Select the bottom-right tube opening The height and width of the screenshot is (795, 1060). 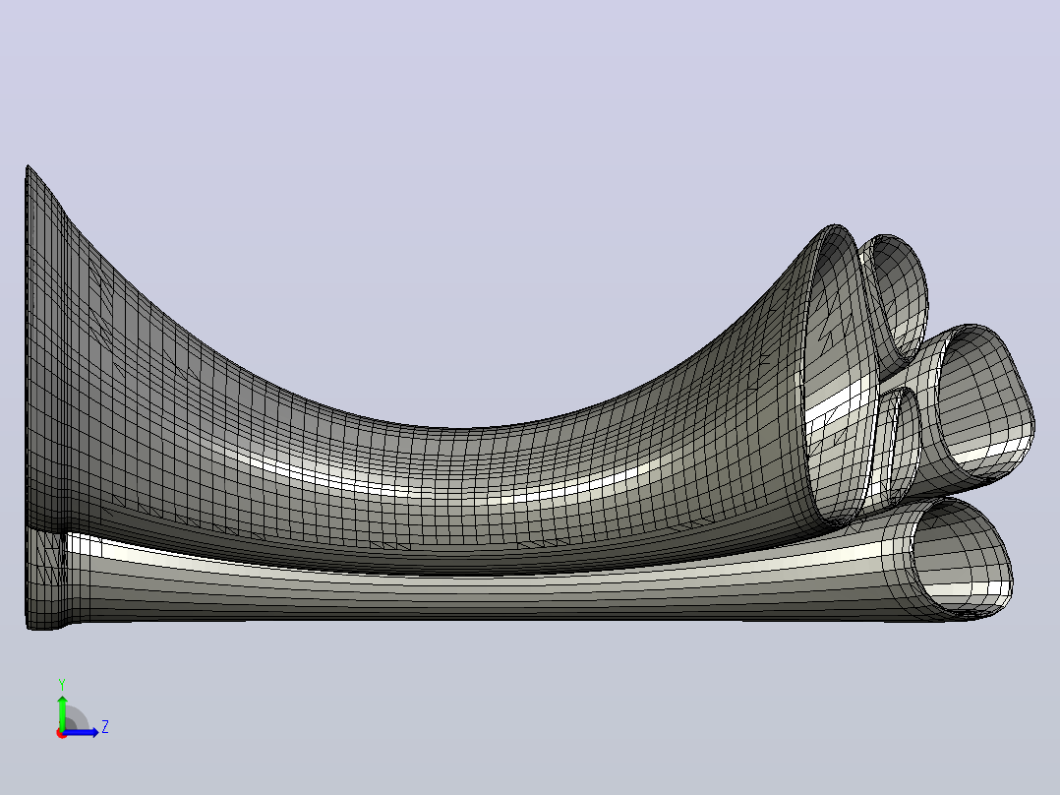point(963,559)
